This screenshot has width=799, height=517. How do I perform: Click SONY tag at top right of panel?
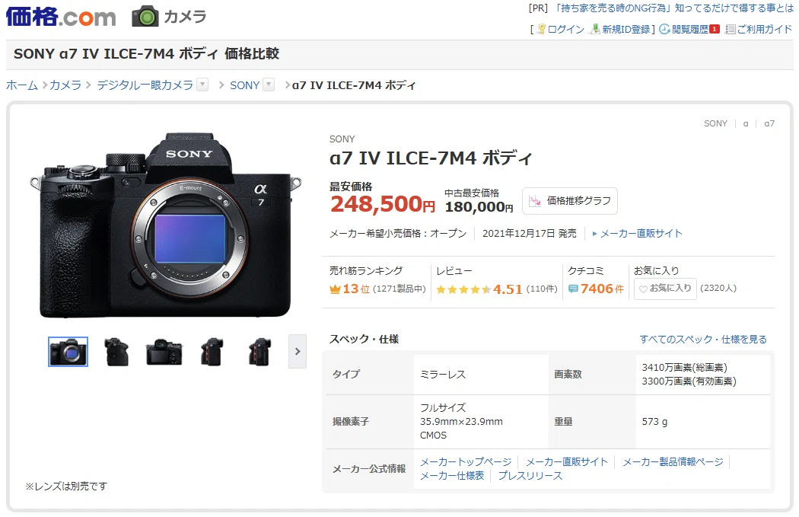click(715, 123)
